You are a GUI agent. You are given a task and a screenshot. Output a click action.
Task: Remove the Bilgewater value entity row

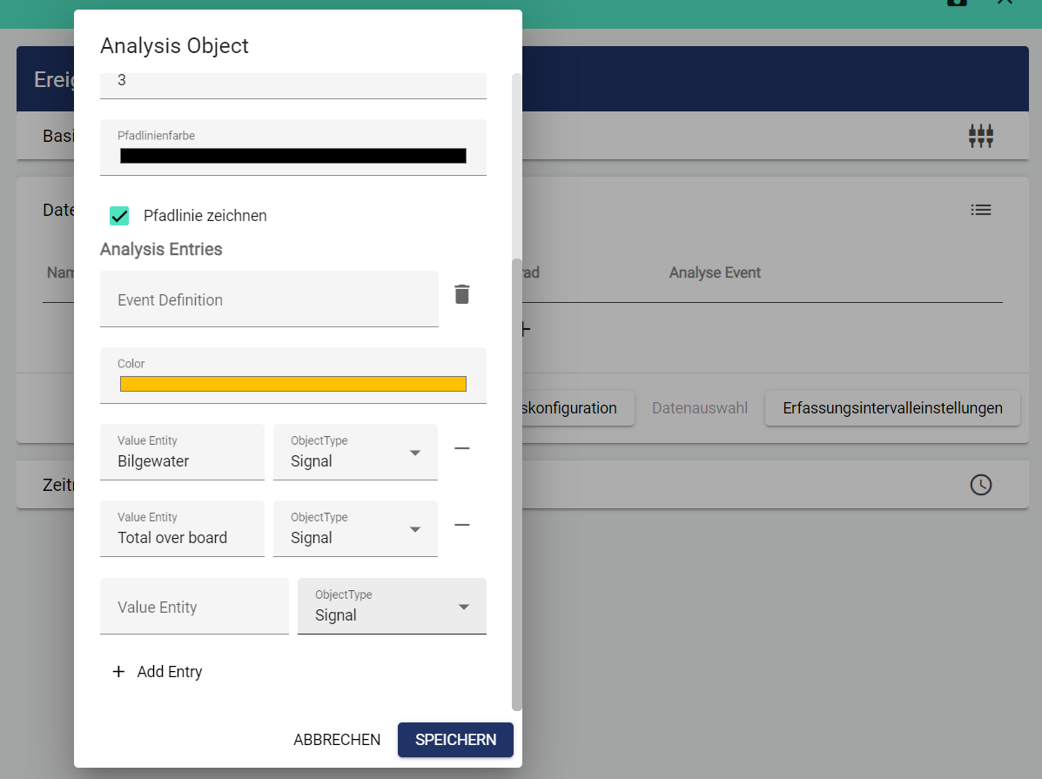pos(462,448)
